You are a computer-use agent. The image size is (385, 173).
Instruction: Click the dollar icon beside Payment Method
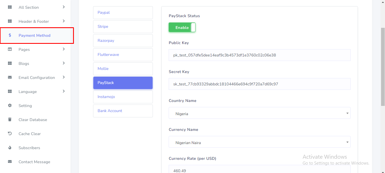point(10,35)
